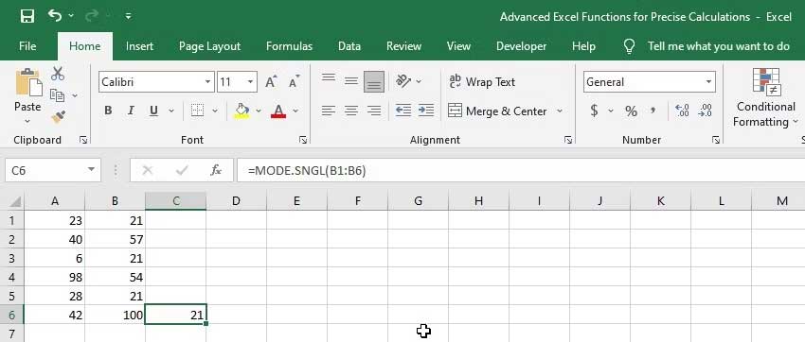Viewport: 805px width, 342px height.
Task: Click the Undo arrow icon
Action: (x=55, y=15)
